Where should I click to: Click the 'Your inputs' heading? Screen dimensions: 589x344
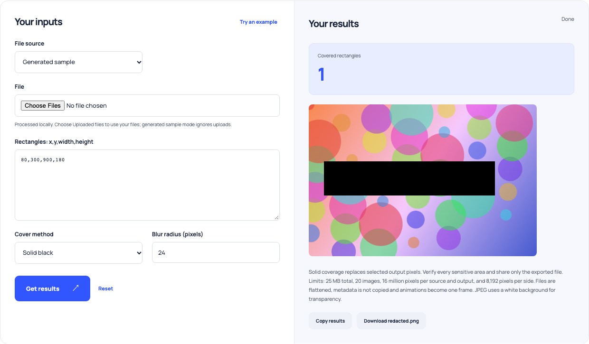click(38, 22)
